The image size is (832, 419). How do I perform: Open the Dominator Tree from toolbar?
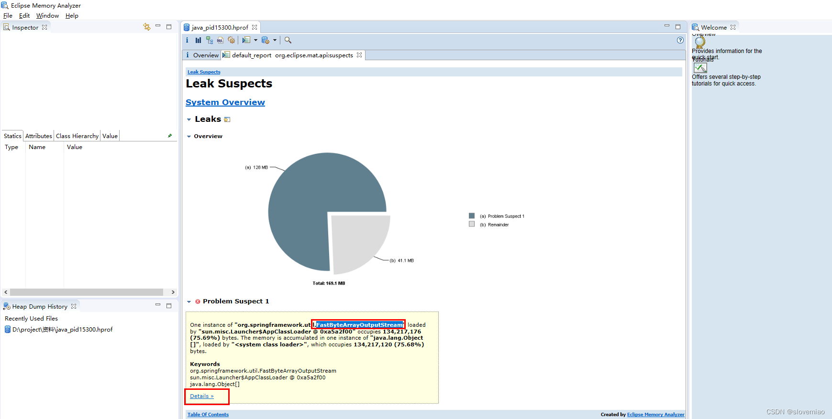click(x=210, y=40)
